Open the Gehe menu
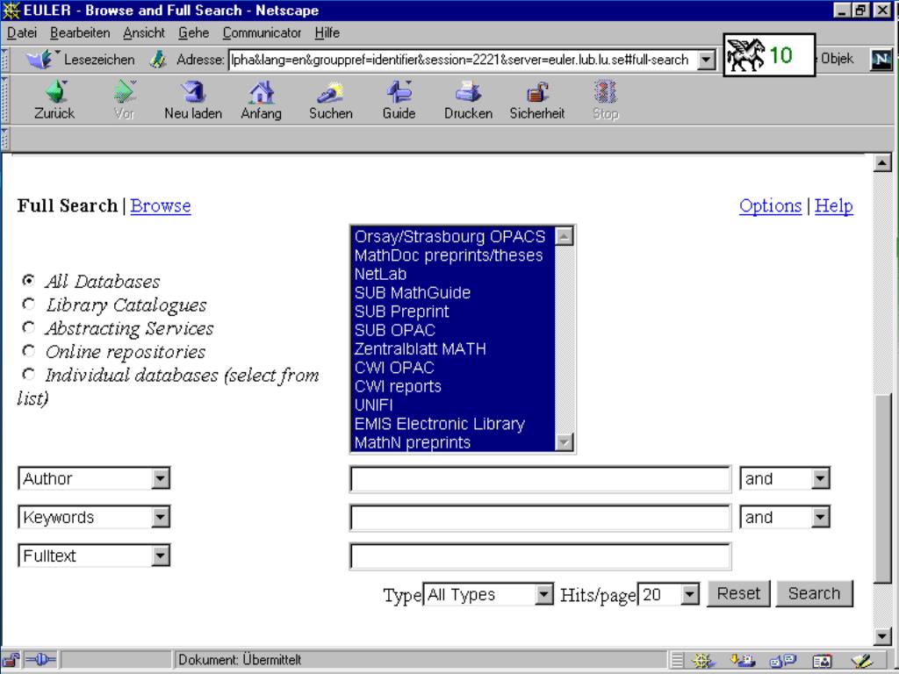 click(x=193, y=32)
